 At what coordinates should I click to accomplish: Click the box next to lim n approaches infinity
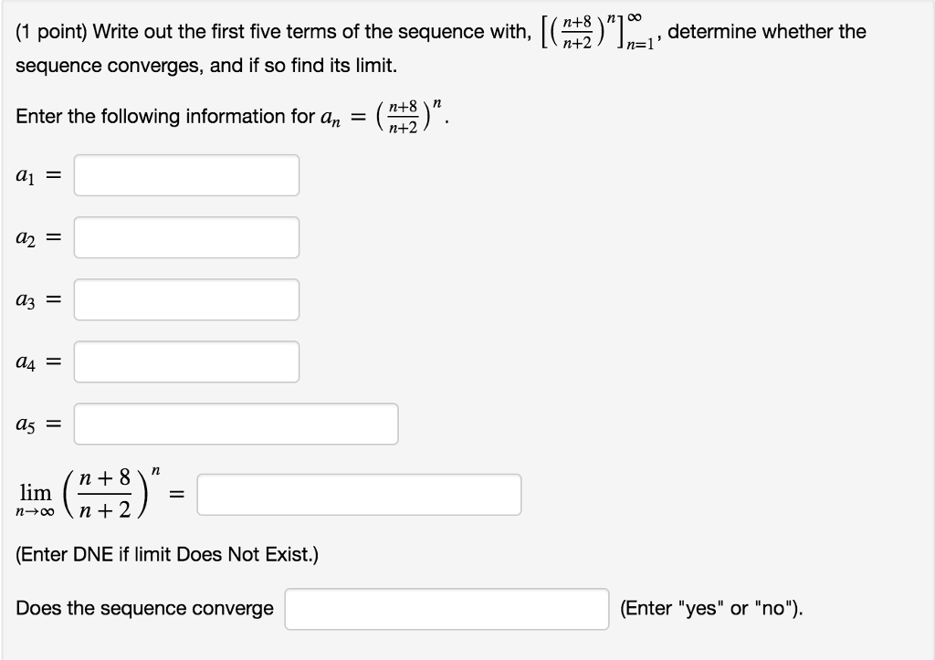(360, 494)
